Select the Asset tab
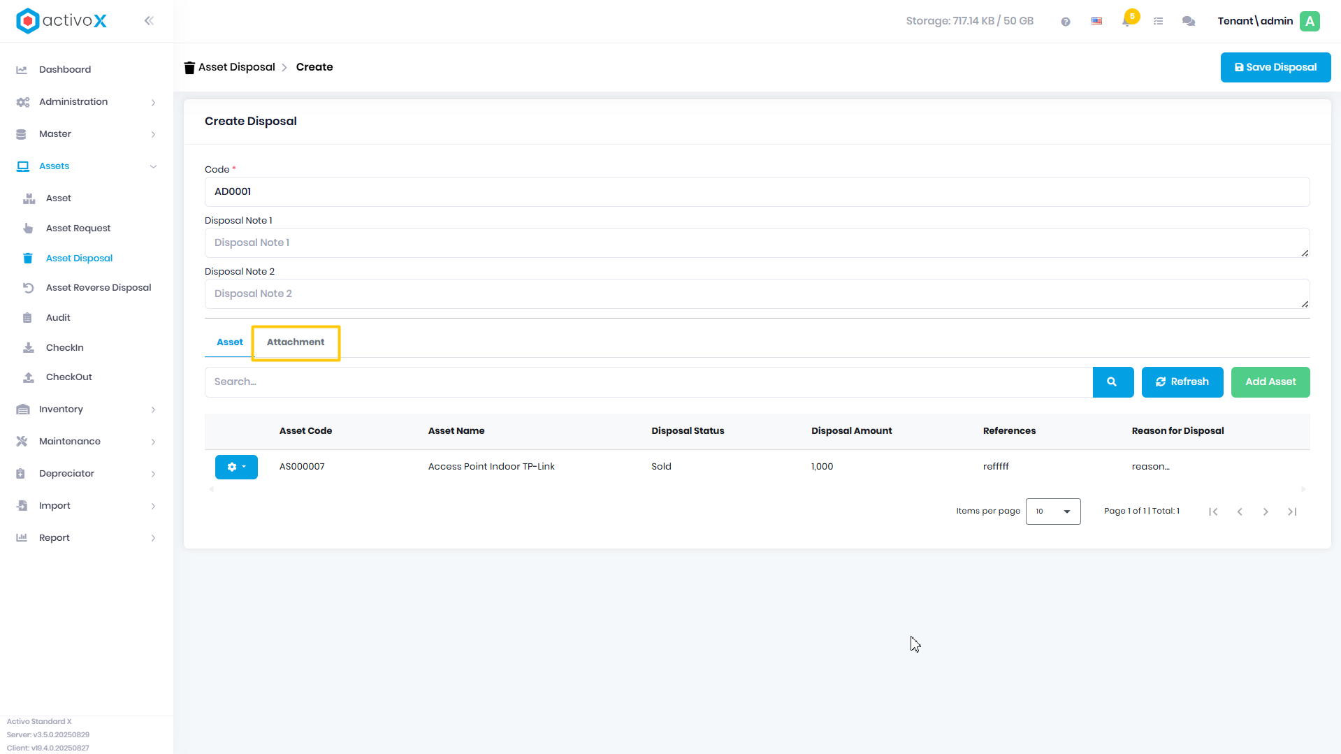 (230, 342)
